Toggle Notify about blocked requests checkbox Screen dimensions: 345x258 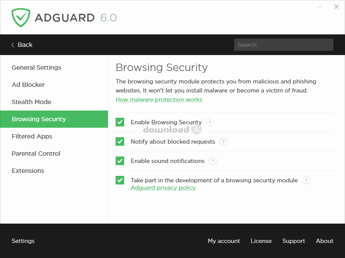pos(120,141)
